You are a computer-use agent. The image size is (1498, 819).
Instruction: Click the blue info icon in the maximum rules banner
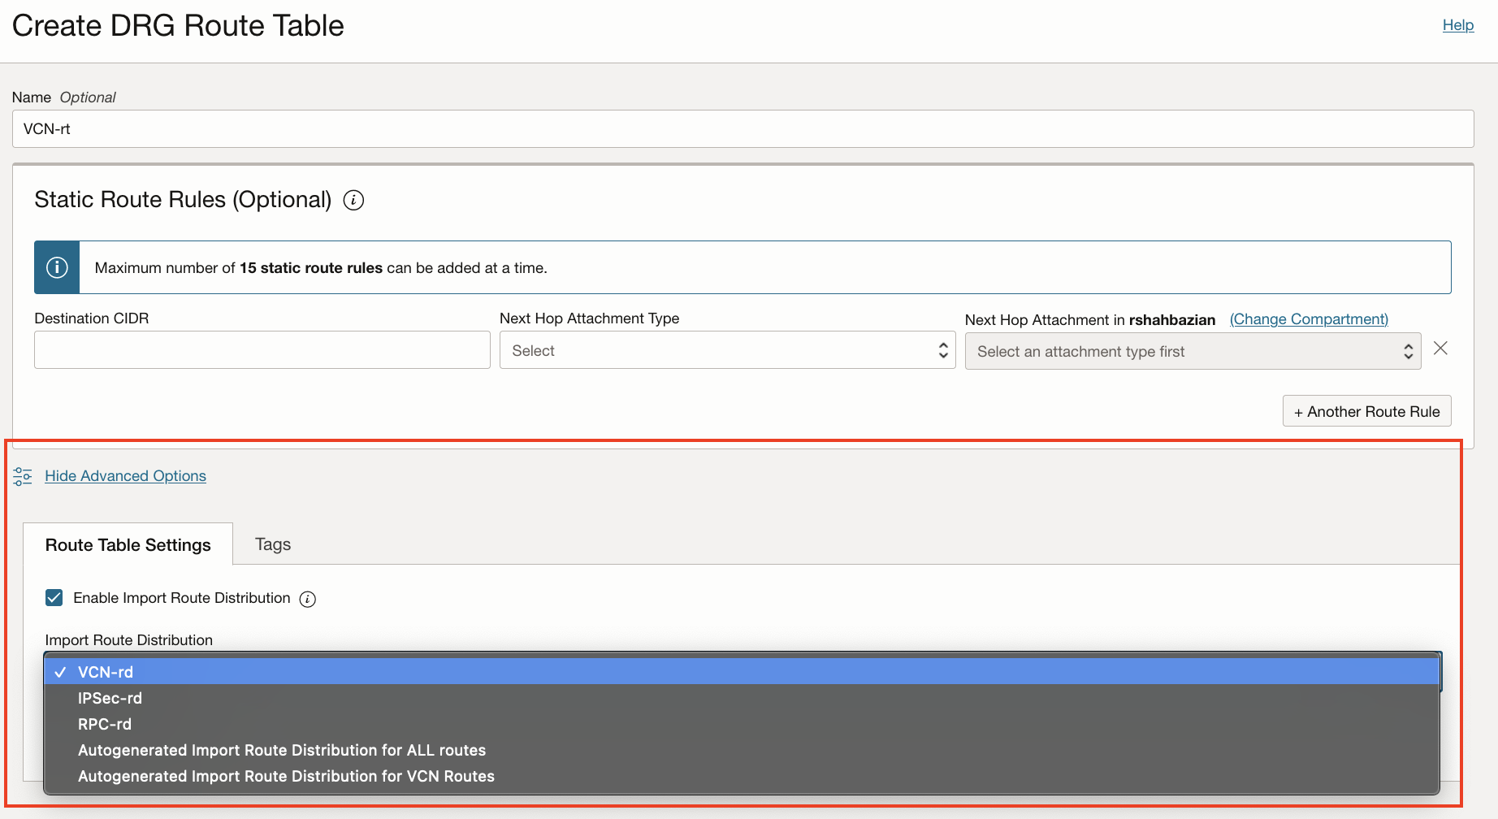tap(55, 266)
